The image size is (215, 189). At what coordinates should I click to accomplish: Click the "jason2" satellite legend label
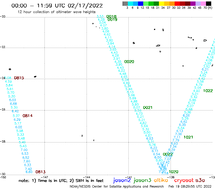(122, 180)
